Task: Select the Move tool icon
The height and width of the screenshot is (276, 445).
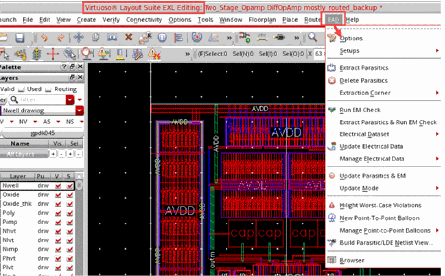Action: coord(79,38)
